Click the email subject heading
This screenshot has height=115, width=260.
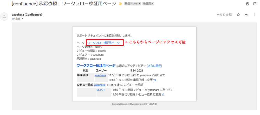(x=64, y=4)
